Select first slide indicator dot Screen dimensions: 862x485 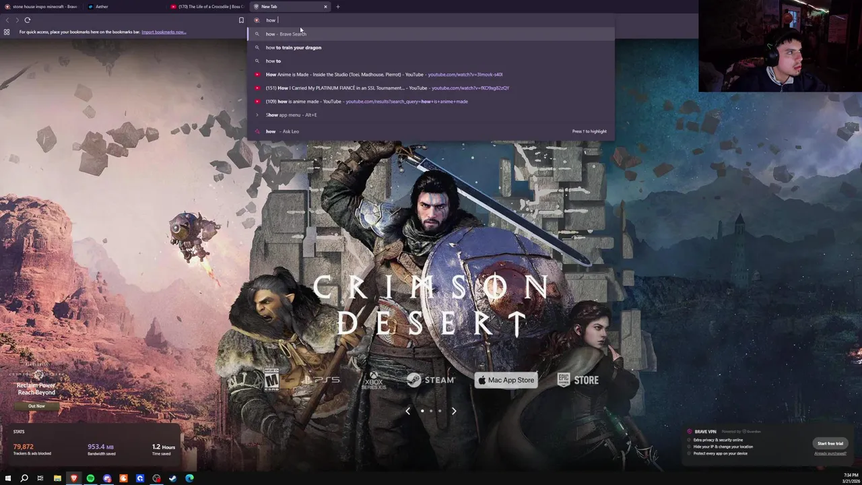click(x=422, y=411)
